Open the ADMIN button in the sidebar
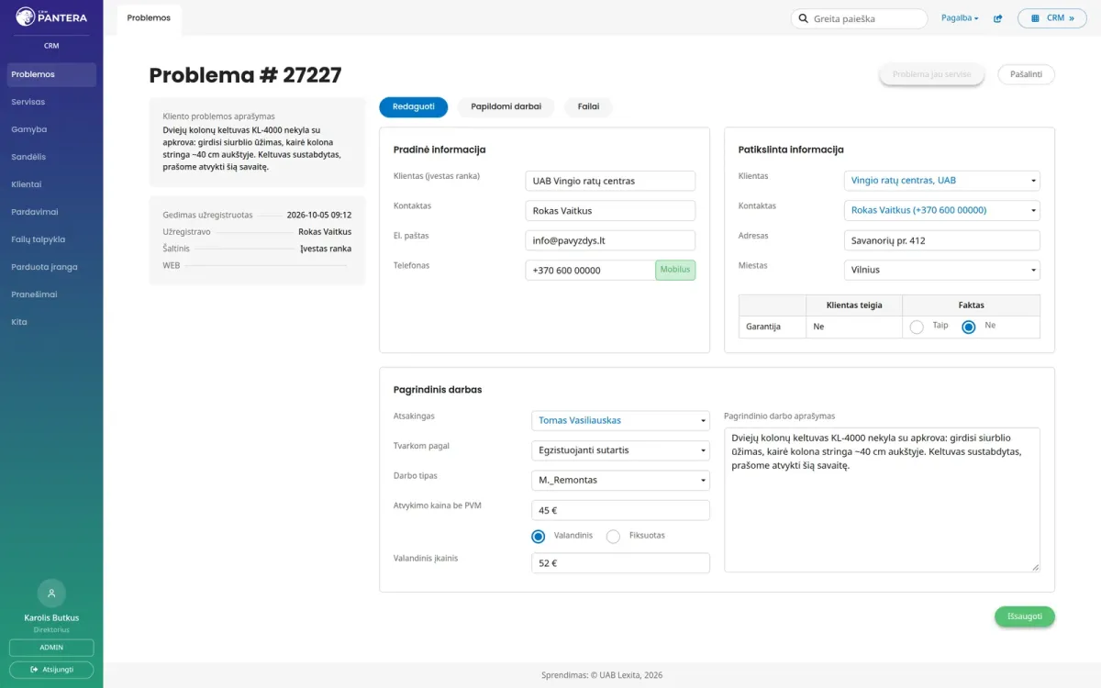Viewport: 1101px width, 688px height. click(x=51, y=648)
